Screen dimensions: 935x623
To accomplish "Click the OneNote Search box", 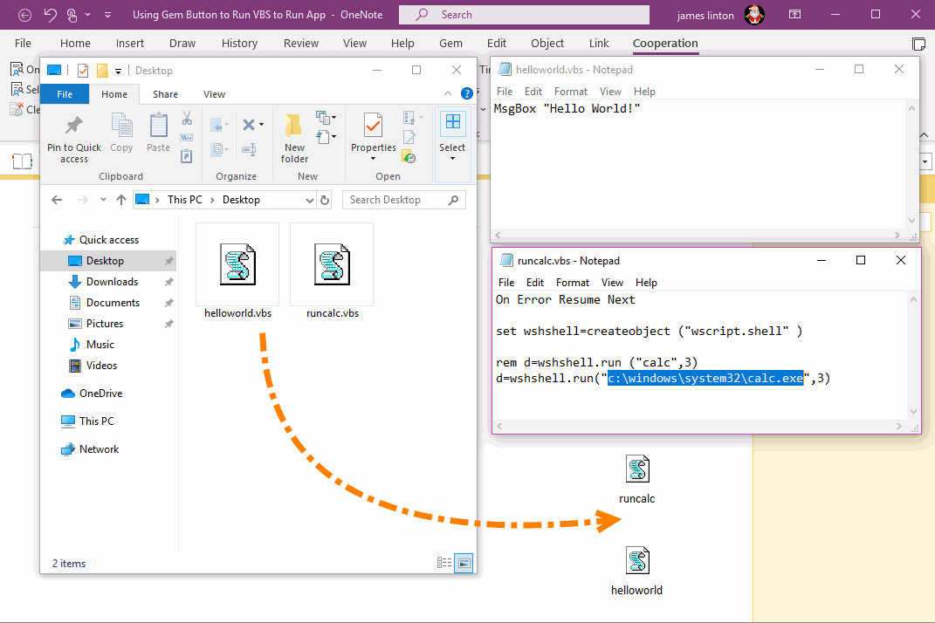I will [x=524, y=15].
